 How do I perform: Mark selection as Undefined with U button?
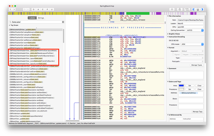point(52,9)
